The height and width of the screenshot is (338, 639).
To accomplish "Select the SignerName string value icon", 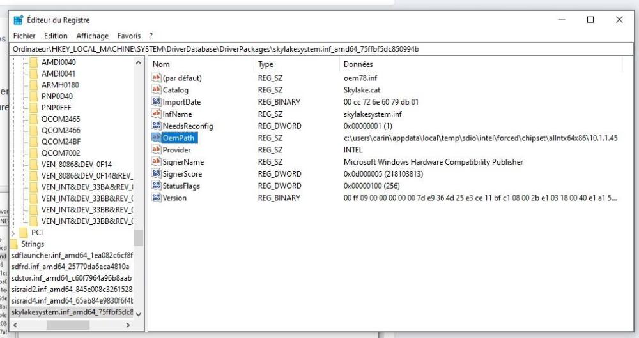I will click(x=156, y=162).
